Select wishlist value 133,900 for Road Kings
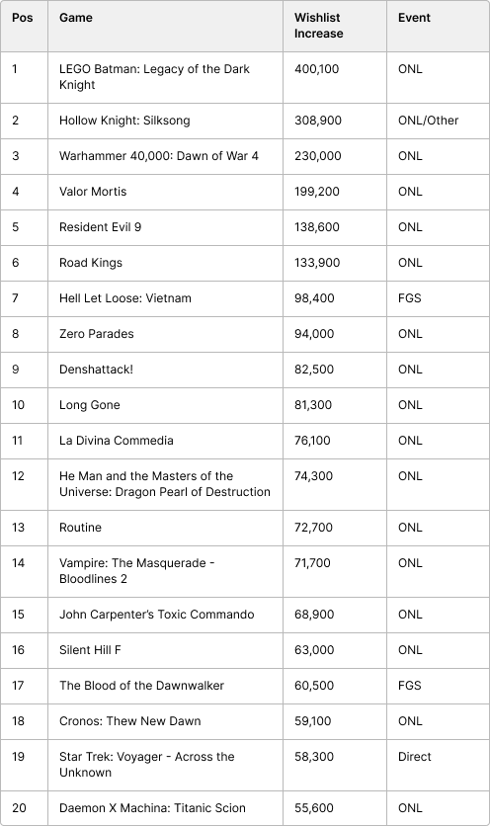490x826 pixels. coord(317,263)
